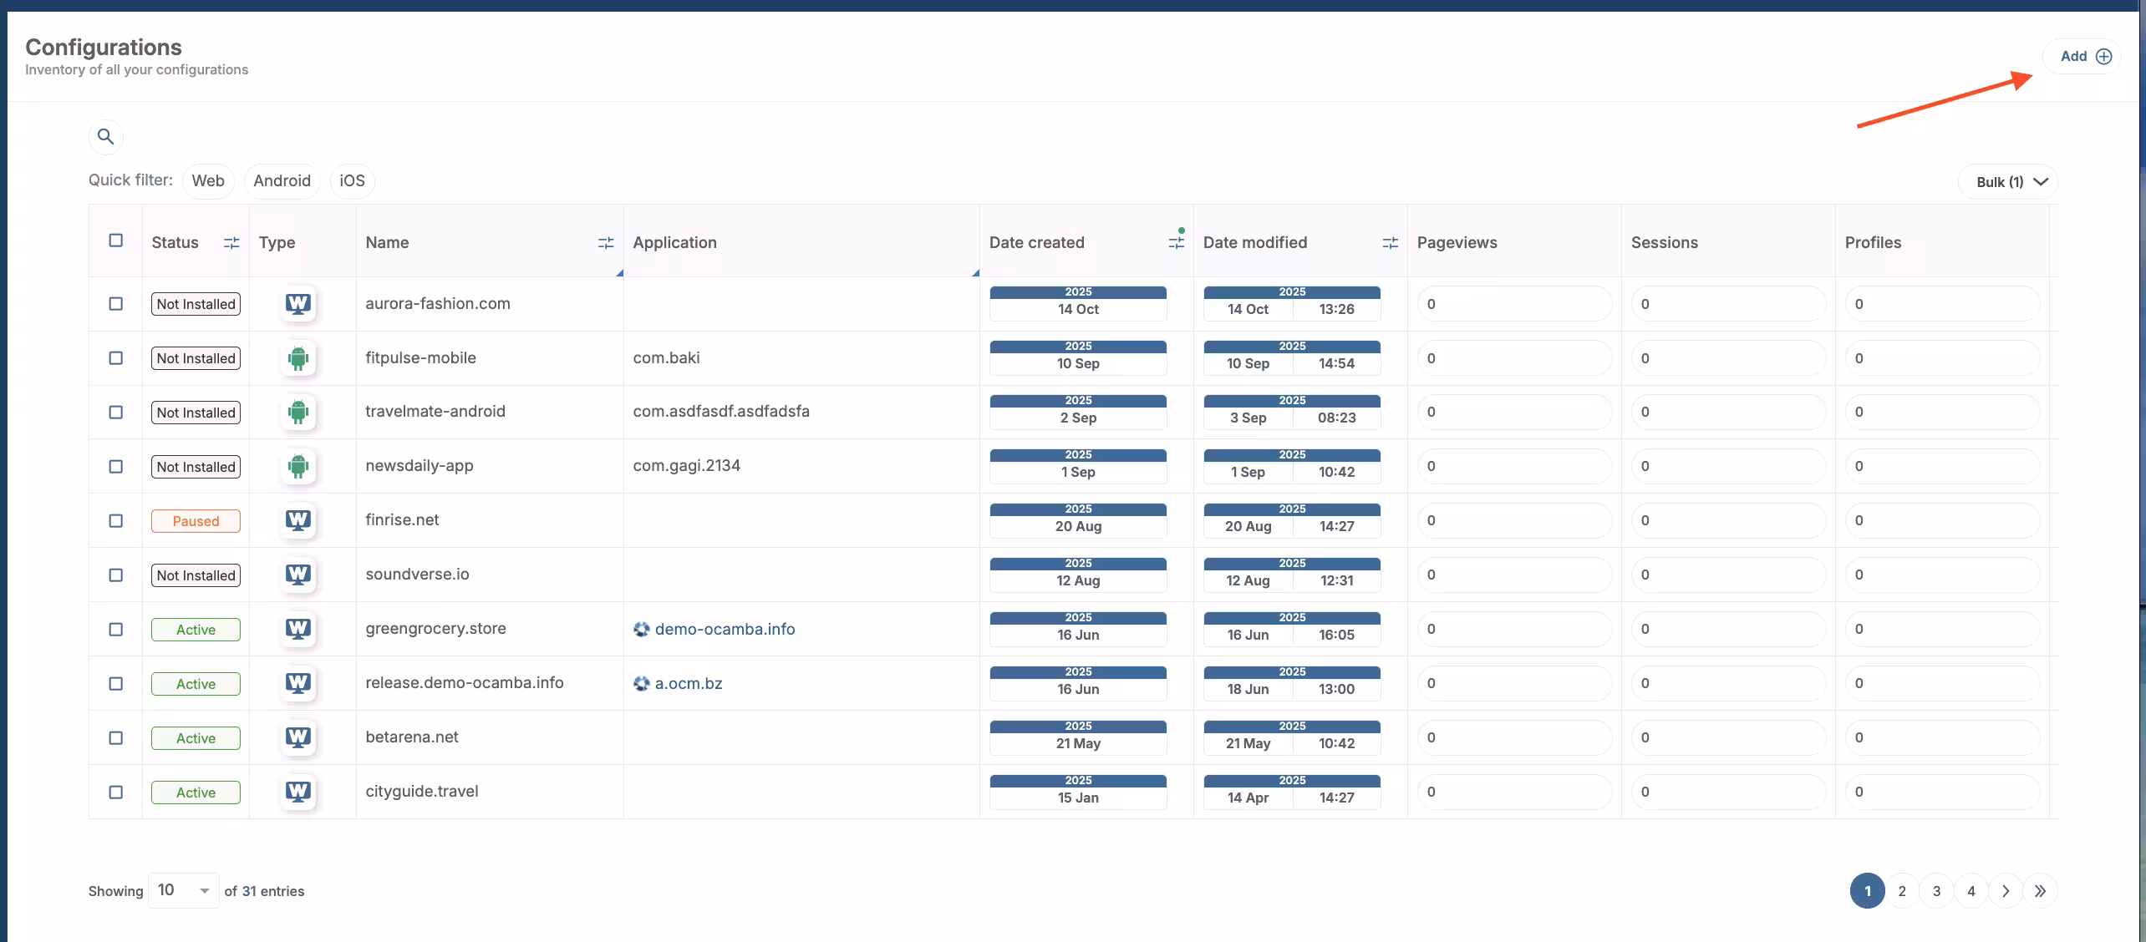Open the entries-per-page dropdown showing 10
The width and height of the screenshot is (2146, 942).
coord(183,890)
